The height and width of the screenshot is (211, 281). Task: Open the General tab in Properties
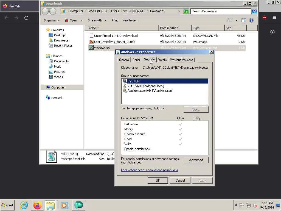click(x=124, y=60)
